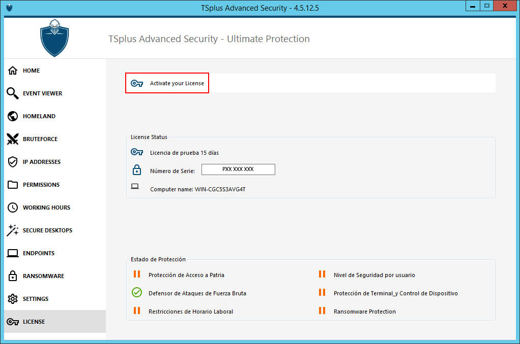Open Event Viewer via magnifying glass icon
The image size is (520, 344).
click(13, 93)
